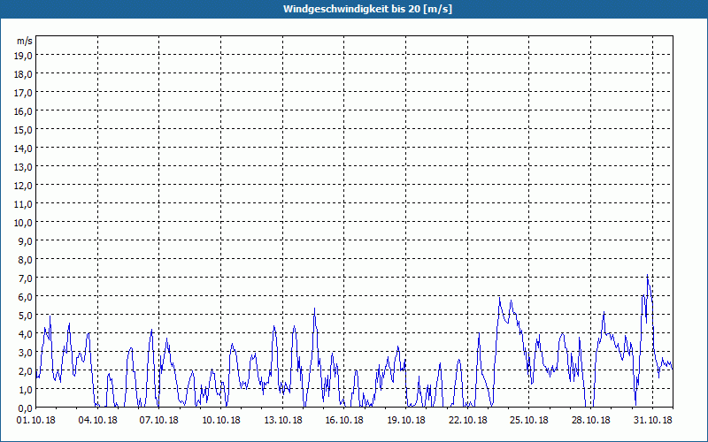Select the 13,0 y-axis value
Screen dimensions: 708x442
point(24,167)
